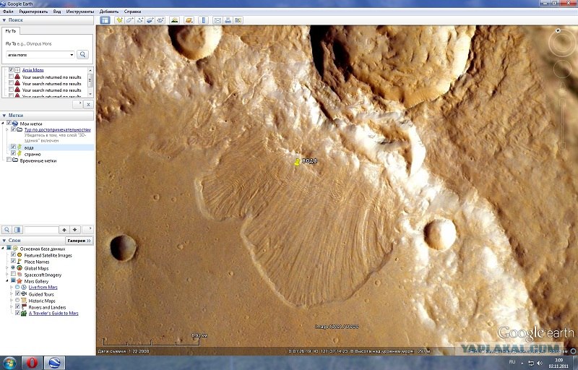Click the volume tray icon
The width and height of the screenshot is (578, 370).
point(540,363)
